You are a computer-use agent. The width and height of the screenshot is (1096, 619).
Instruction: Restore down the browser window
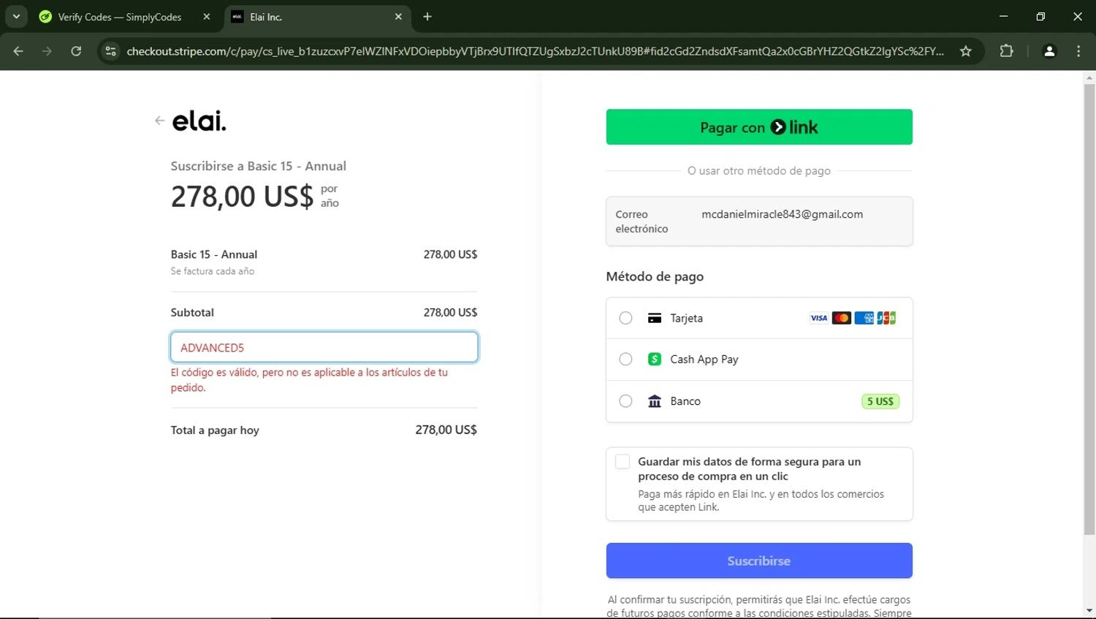tap(1040, 16)
